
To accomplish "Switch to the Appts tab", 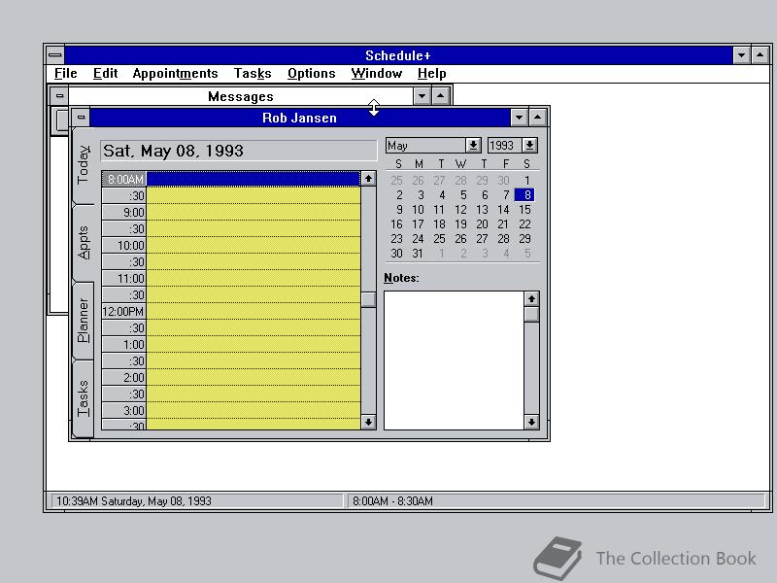I will click(x=84, y=242).
